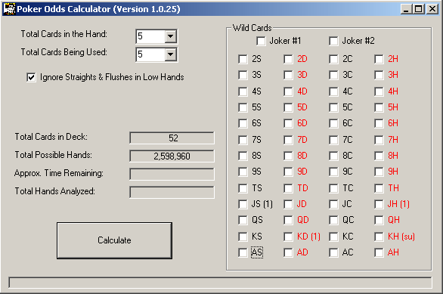Tick the 3C checkbox
The image size is (443, 294).
pos(333,75)
